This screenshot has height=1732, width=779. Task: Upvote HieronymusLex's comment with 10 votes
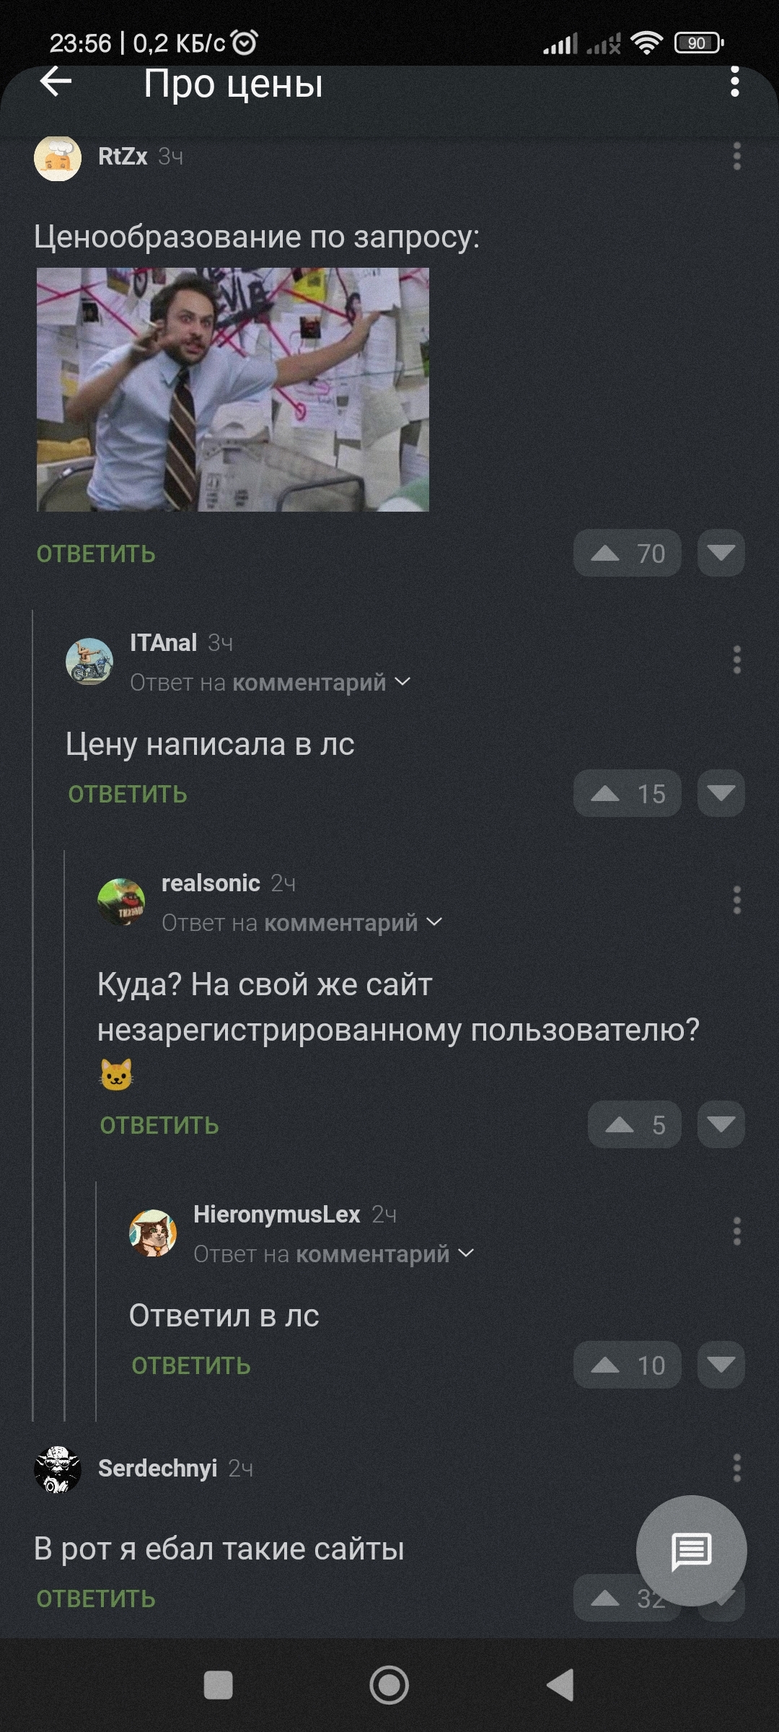[x=628, y=1365]
